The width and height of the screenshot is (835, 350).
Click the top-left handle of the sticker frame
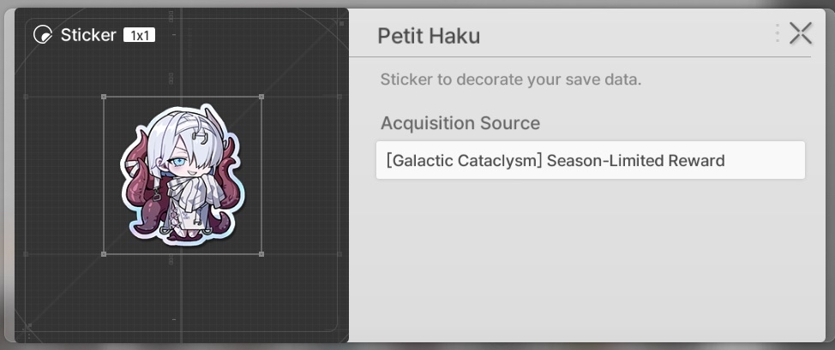(x=104, y=97)
